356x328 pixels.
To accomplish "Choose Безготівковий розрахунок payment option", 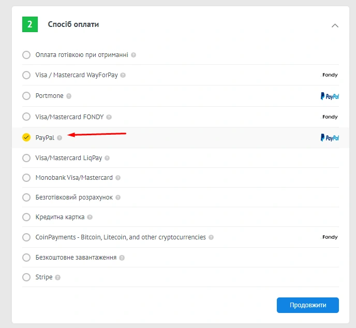I will [26, 197].
